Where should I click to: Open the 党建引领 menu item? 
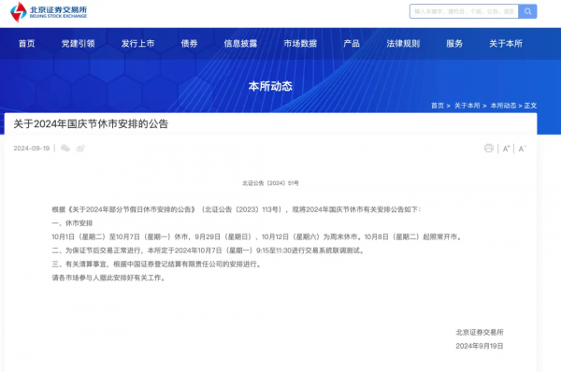[x=78, y=44]
